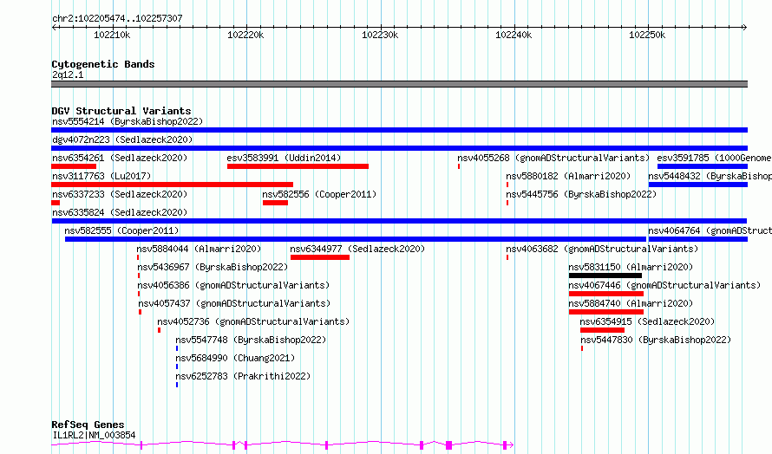Click the esv3591785 variant label

[715, 158]
